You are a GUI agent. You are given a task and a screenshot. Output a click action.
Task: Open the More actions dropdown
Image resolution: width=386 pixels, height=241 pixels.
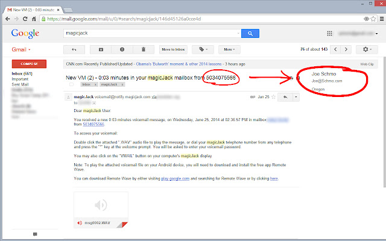pos(229,49)
